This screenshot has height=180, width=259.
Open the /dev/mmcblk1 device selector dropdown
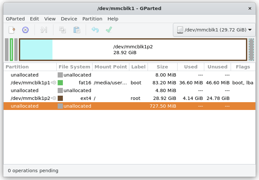(214, 30)
